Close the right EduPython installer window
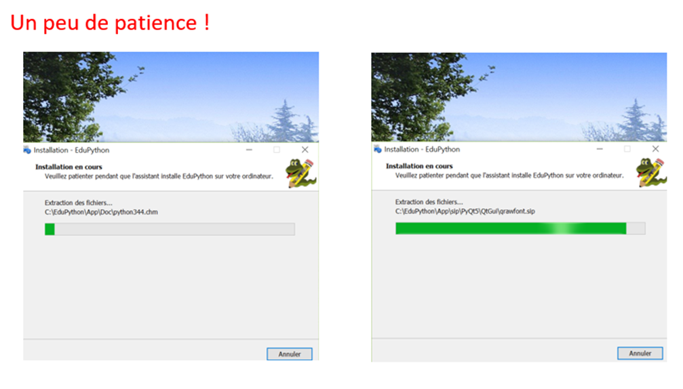The width and height of the screenshot is (683, 389). pyautogui.click(x=655, y=149)
